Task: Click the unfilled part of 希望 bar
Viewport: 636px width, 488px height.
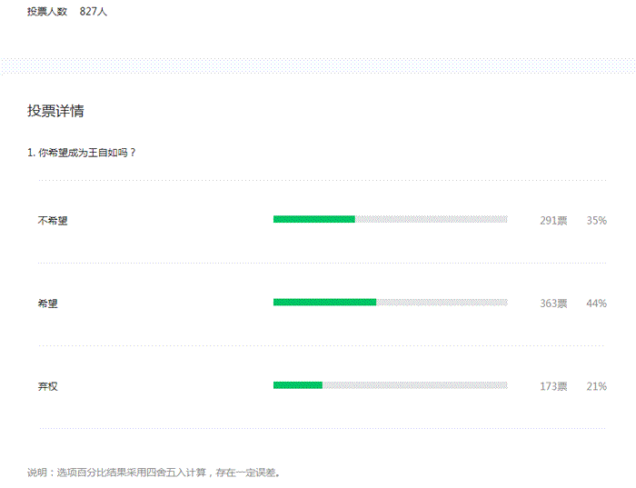Action: [x=442, y=302]
